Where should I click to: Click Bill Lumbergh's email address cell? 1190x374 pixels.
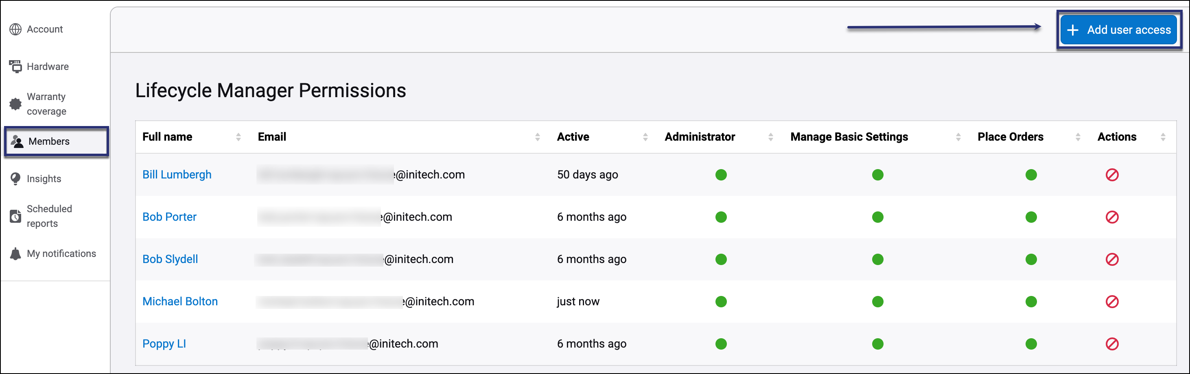point(361,175)
